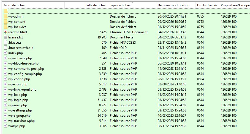The height and width of the screenshot is (134, 250).
Task: Select the wp-login.php file name
Action: [x=18, y=100]
